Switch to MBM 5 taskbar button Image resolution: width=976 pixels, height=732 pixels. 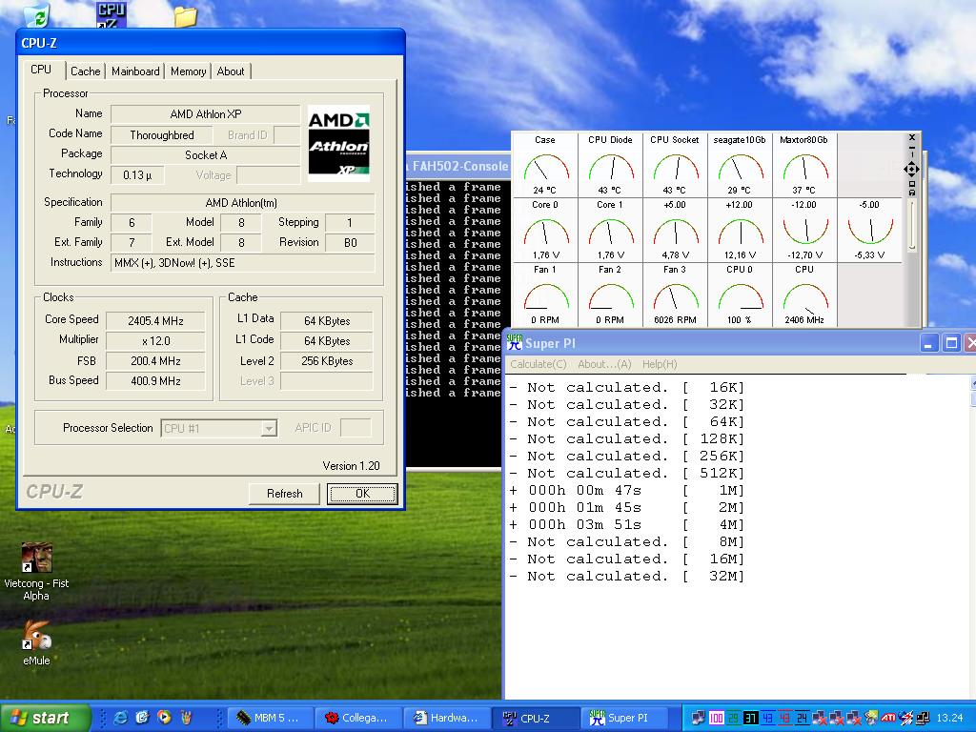(268, 718)
